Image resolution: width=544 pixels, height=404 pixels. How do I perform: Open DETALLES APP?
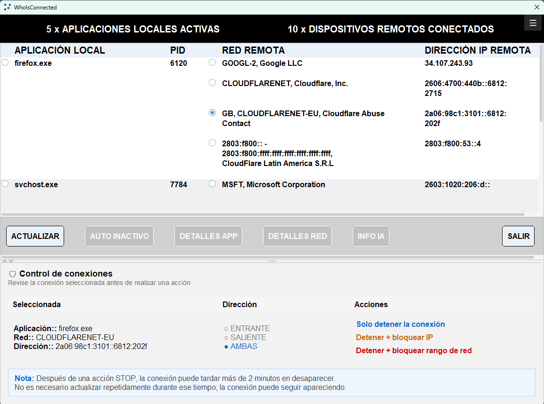tap(208, 236)
